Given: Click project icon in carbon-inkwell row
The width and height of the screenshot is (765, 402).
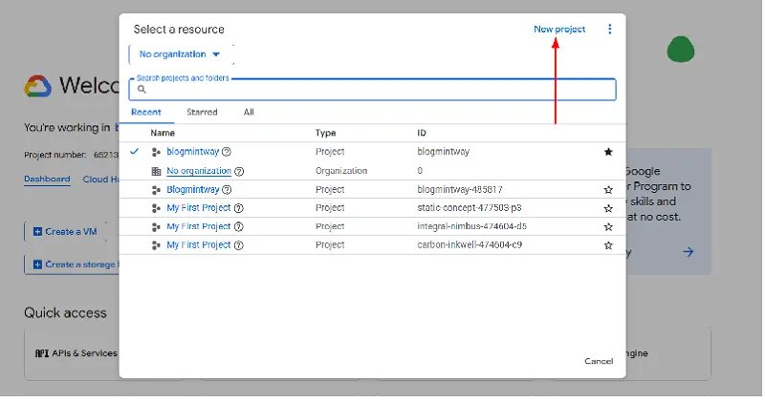Looking at the screenshot, I should [x=156, y=245].
